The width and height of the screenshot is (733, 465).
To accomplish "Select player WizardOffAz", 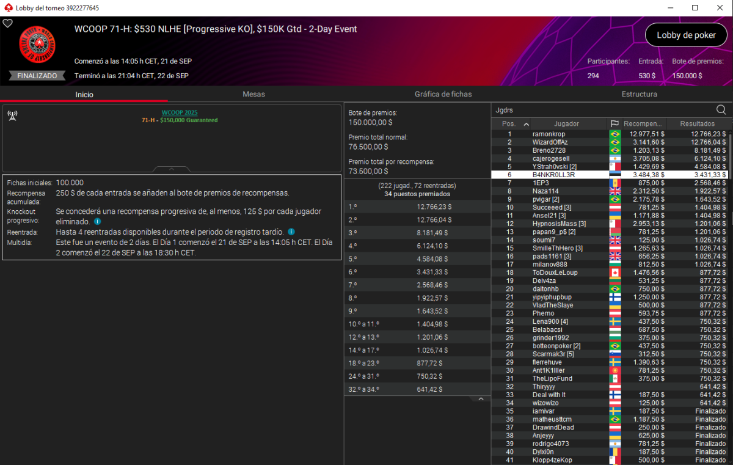I will 610,142.
